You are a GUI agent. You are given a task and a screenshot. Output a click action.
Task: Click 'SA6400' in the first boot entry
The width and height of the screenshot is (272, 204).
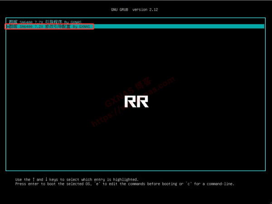point(26,22)
